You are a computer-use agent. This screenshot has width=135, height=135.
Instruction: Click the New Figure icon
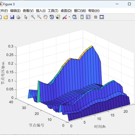[1, 17]
